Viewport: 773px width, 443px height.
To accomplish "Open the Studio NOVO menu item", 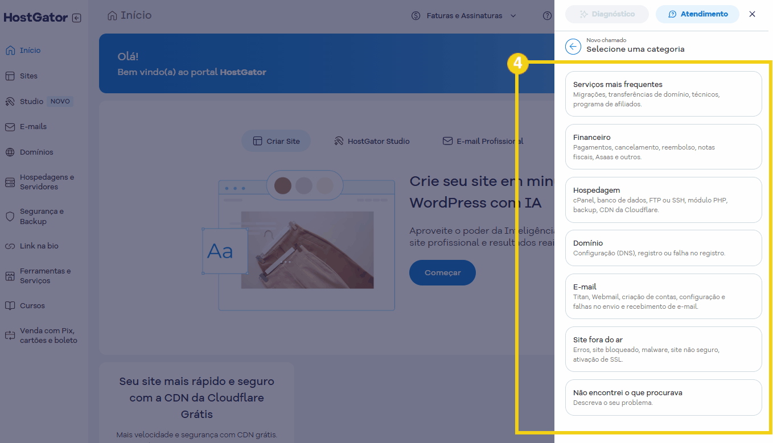I will click(x=38, y=101).
